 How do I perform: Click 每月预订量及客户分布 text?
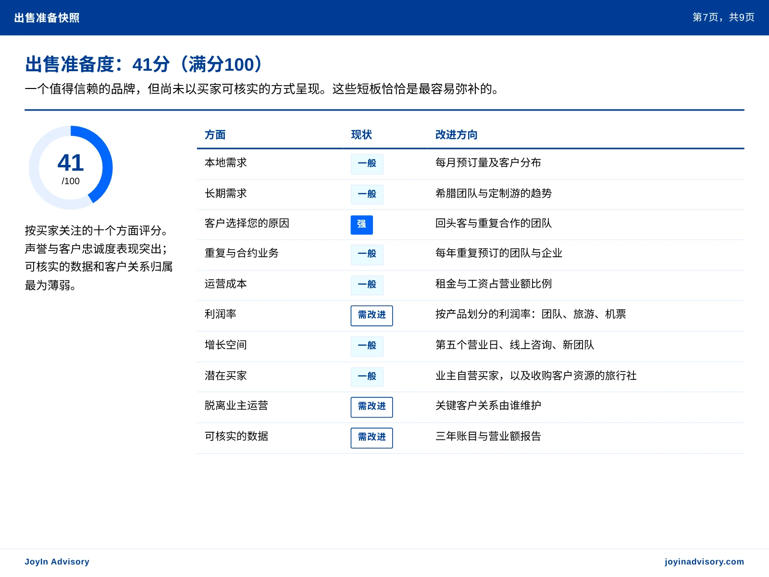coord(488,163)
